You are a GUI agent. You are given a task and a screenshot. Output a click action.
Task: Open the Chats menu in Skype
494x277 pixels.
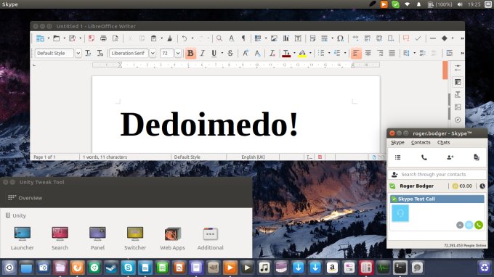click(x=443, y=142)
